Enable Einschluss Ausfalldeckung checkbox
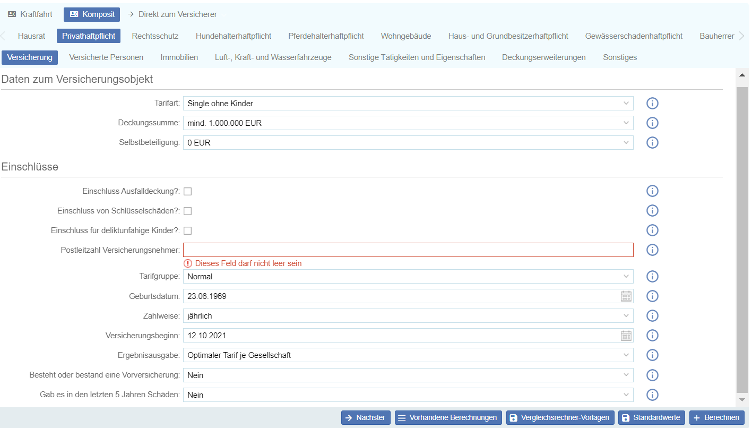The height and width of the screenshot is (428, 752). point(187,191)
